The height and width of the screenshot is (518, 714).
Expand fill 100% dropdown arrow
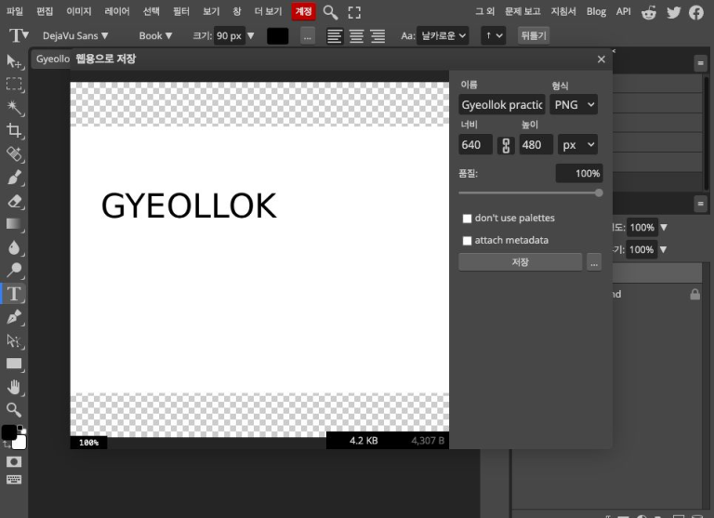[x=663, y=249]
